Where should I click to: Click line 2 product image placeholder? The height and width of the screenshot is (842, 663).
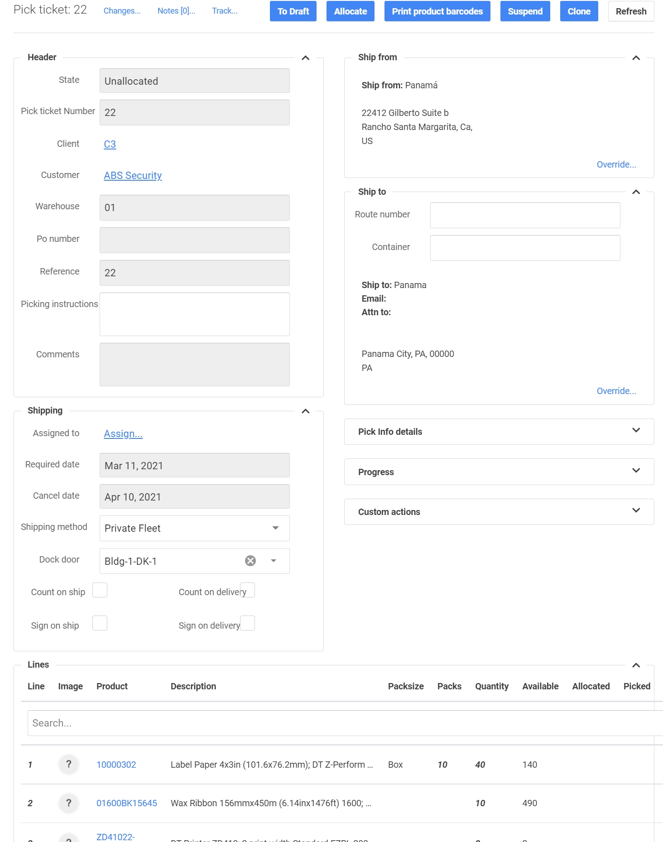[69, 803]
